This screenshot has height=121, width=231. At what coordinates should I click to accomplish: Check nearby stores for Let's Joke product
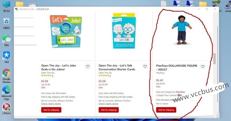(51, 104)
